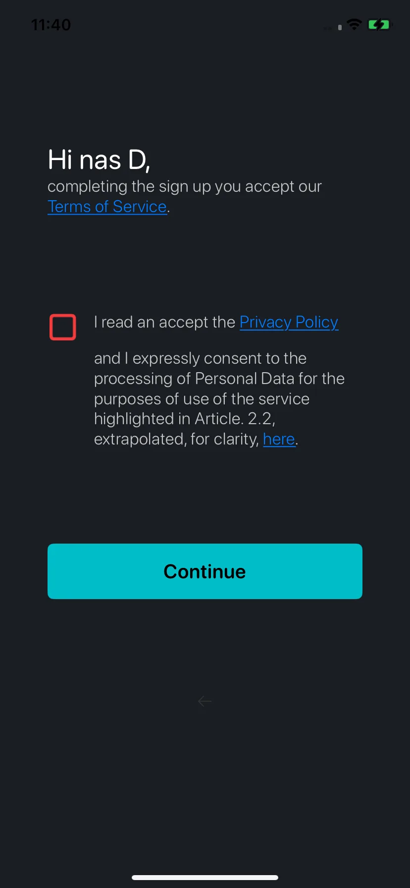Follow the "here" link after clarity
The image size is (410, 888).
pos(279,439)
